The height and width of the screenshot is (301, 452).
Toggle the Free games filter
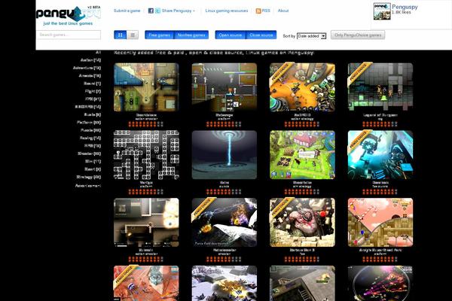click(160, 35)
